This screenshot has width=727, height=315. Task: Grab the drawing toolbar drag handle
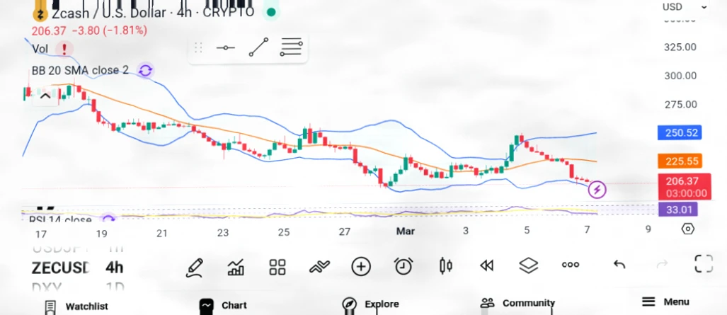(x=198, y=47)
